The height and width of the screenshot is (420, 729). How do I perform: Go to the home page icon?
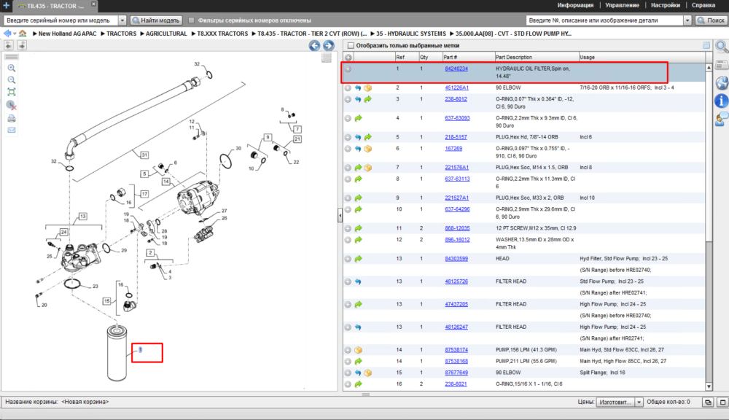[23, 34]
